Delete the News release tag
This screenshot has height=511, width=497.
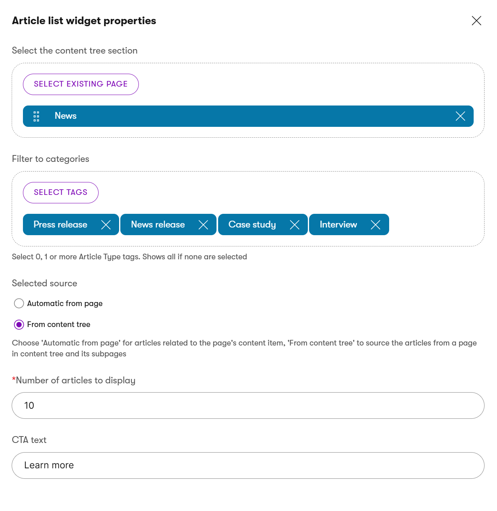[x=203, y=225]
